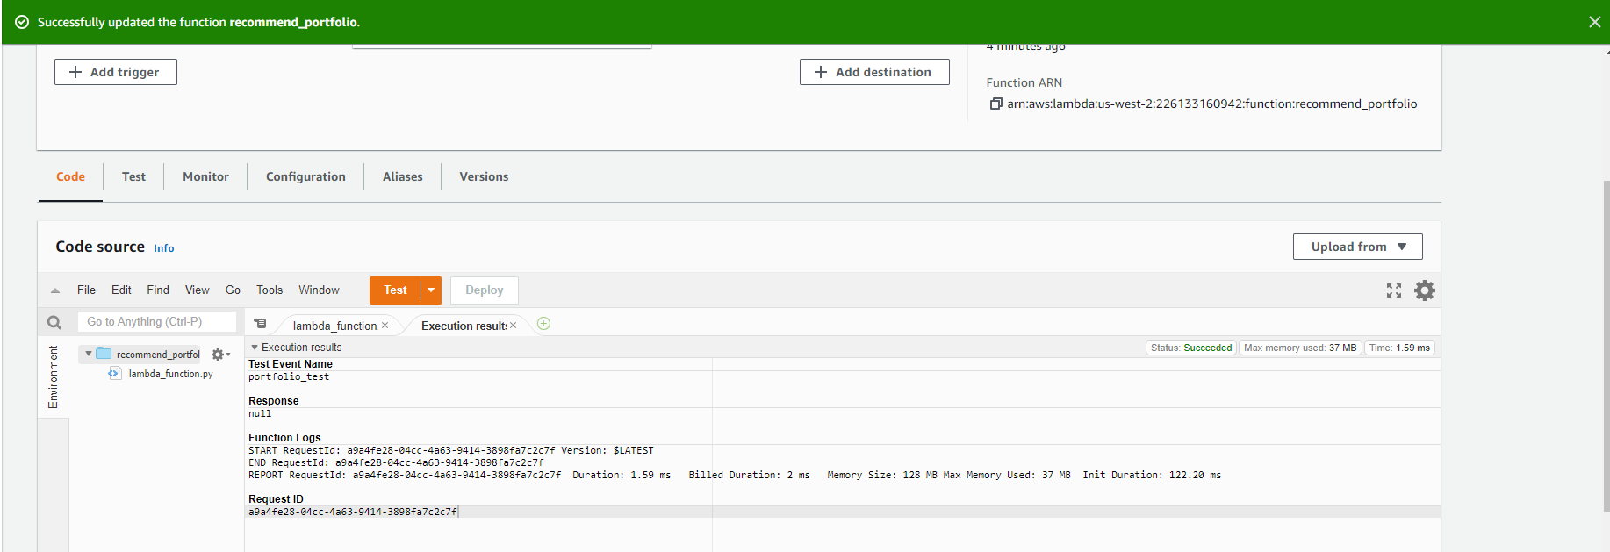
Task: Click the portfolio_test event name text
Action: tap(289, 376)
